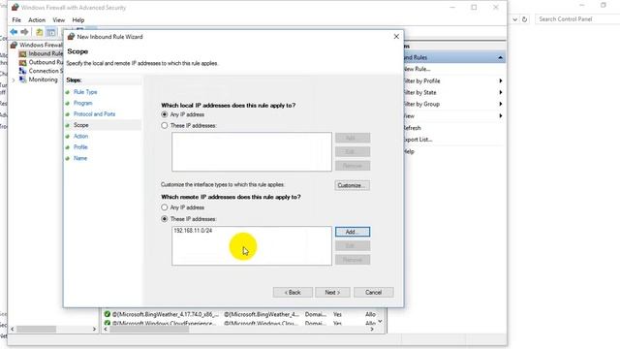Click New Rule in the Actions pane

click(417, 69)
